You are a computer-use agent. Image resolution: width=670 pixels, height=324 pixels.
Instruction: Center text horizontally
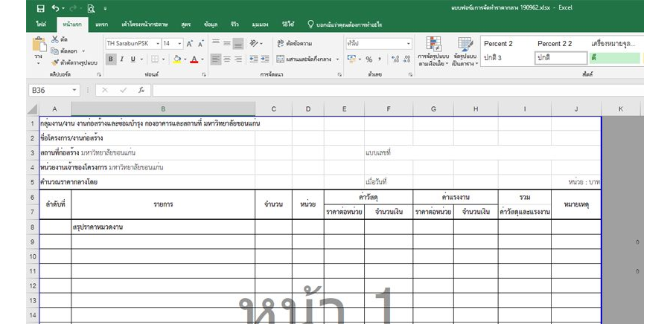click(x=227, y=59)
